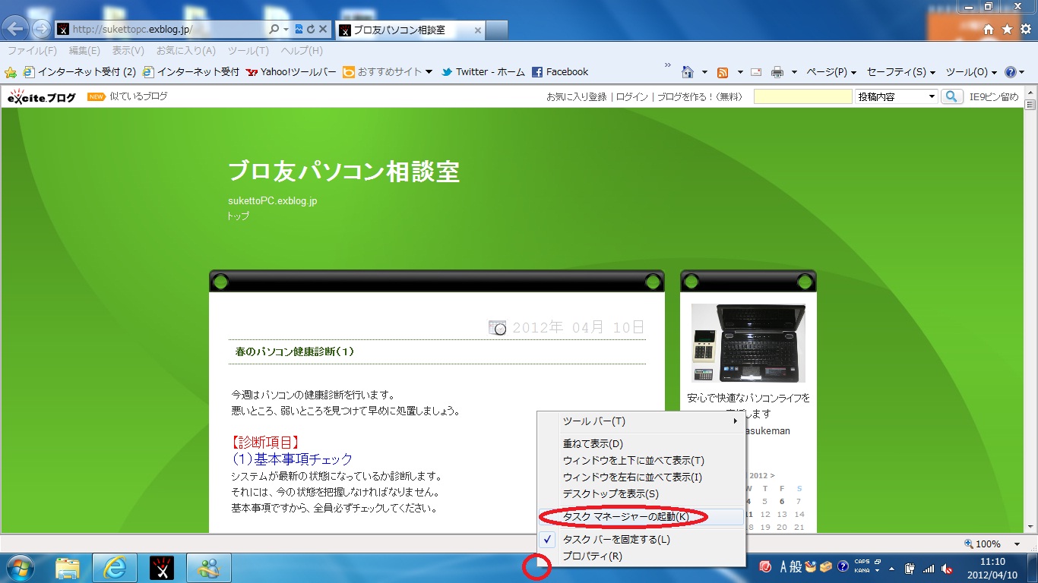Click the Read Mail envelope icon
1038x583 pixels.
tap(756, 72)
